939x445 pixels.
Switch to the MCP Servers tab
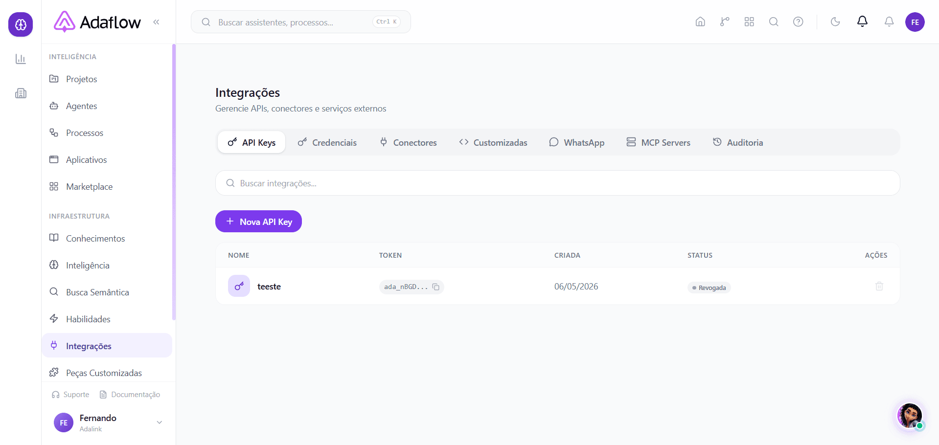click(658, 142)
